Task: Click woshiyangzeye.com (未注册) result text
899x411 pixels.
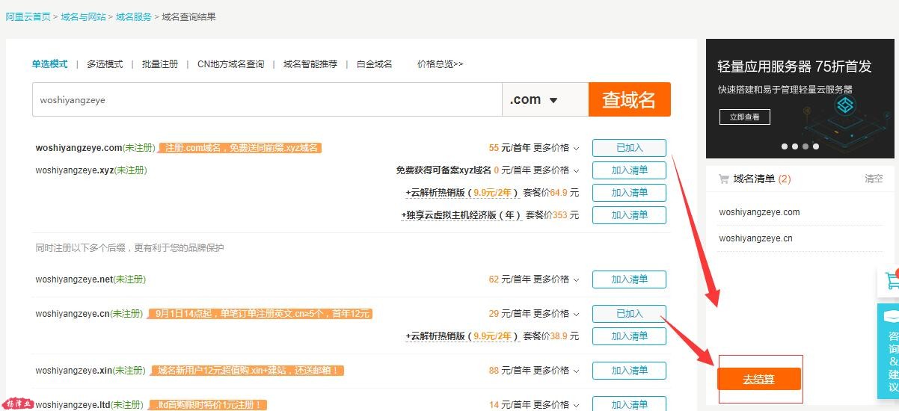Action: coord(95,148)
